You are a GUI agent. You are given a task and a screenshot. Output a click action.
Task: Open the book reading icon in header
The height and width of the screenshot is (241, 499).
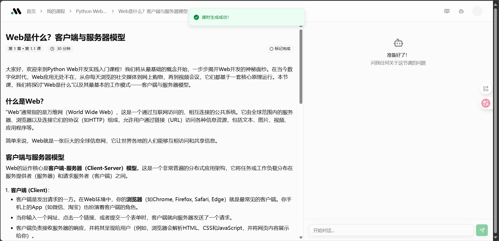[x=447, y=11]
